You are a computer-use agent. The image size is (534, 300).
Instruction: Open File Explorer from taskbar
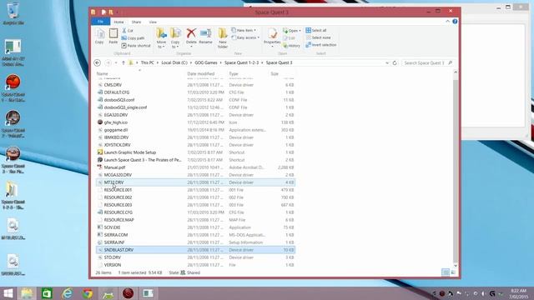click(27, 293)
